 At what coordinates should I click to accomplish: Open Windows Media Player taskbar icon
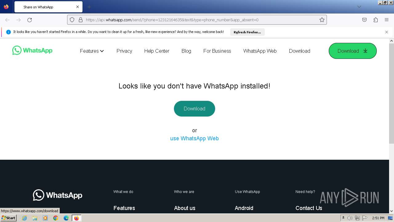click(45, 218)
